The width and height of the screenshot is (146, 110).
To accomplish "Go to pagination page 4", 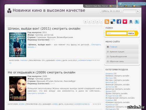I will (97, 22).
